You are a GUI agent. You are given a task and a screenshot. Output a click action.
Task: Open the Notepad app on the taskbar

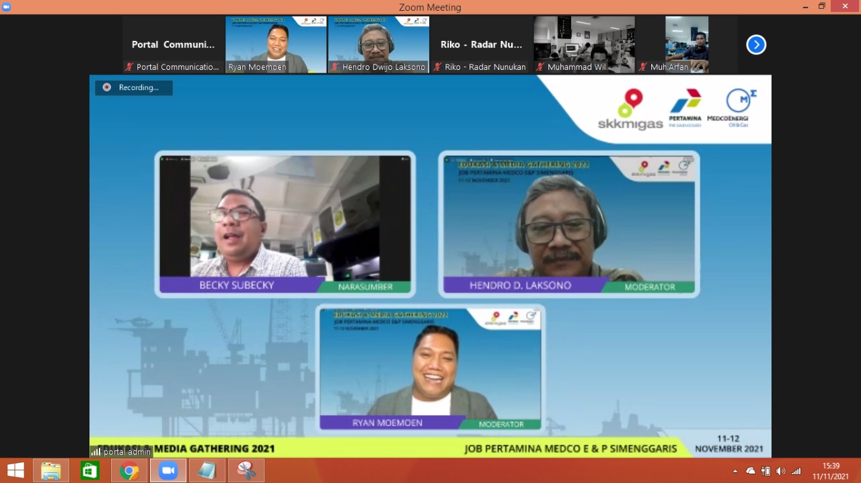coord(207,470)
